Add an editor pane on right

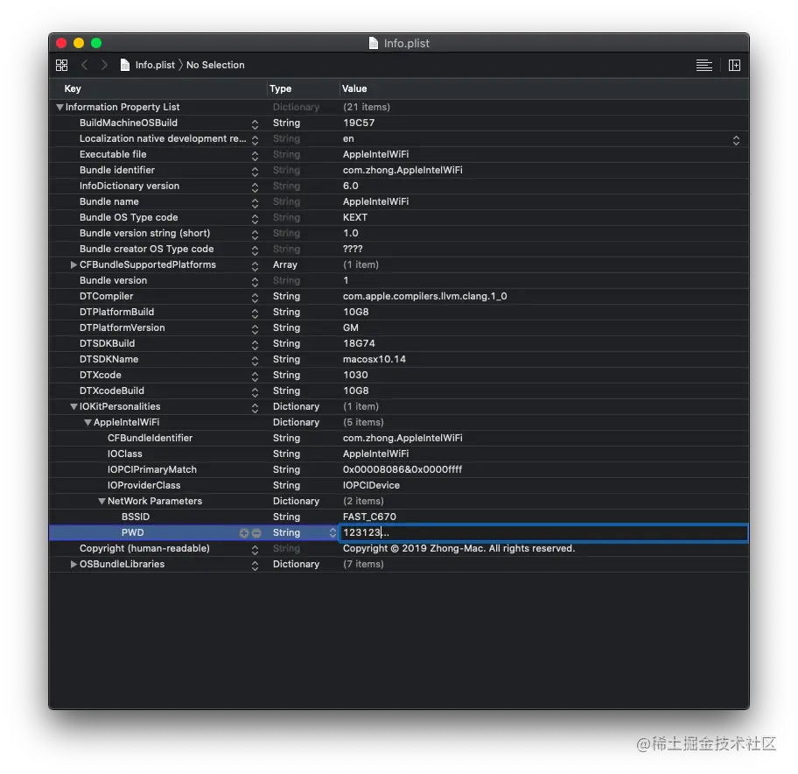(734, 65)
